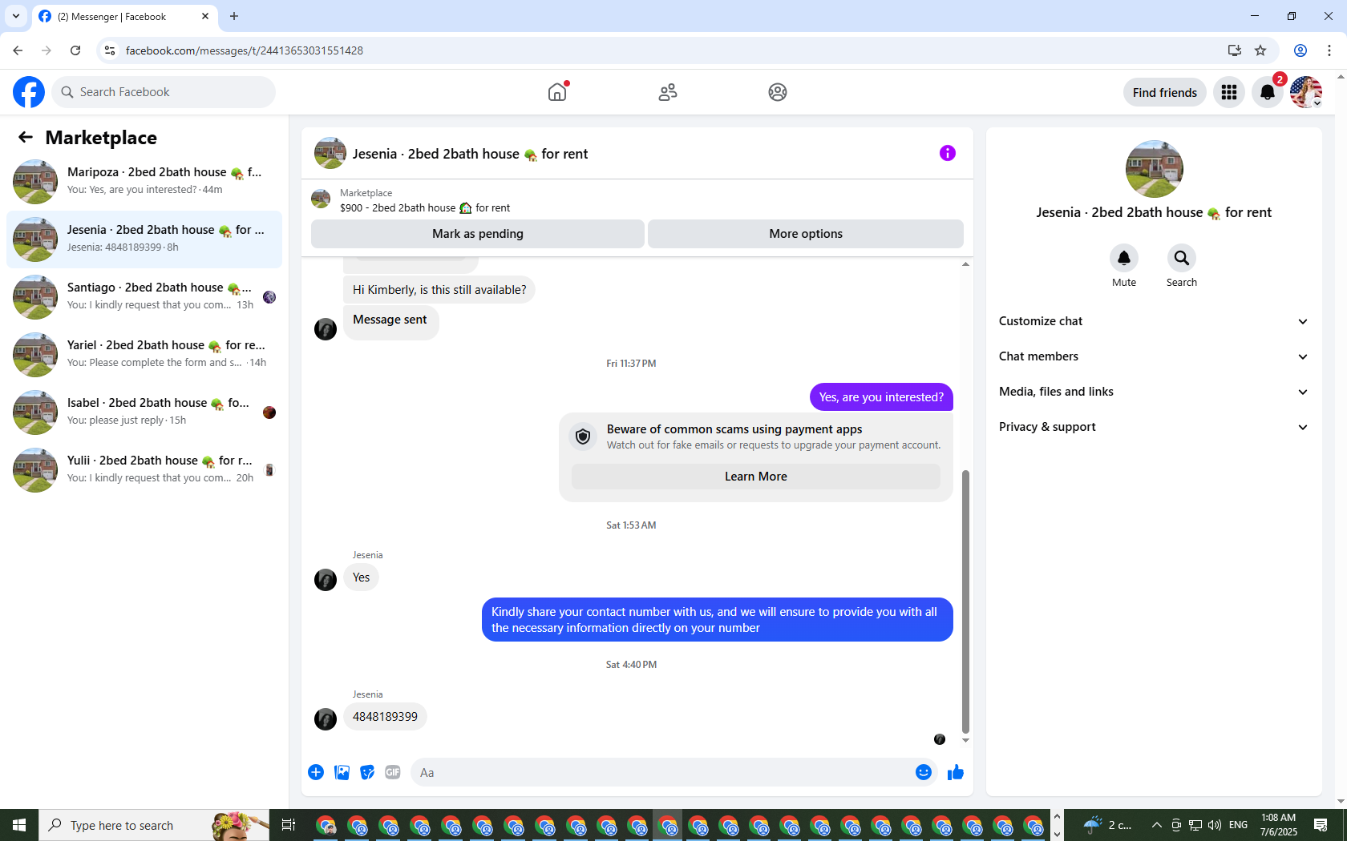1347x841 pixels.
Task: Click Mark as pending button
Action: (478, 234)
